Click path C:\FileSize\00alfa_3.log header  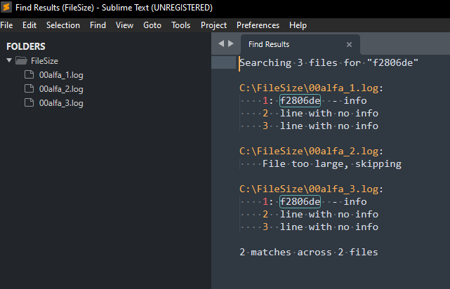tap(312, 189)
